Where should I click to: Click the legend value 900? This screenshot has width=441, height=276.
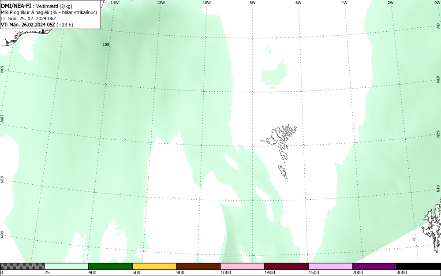[180, 272]
